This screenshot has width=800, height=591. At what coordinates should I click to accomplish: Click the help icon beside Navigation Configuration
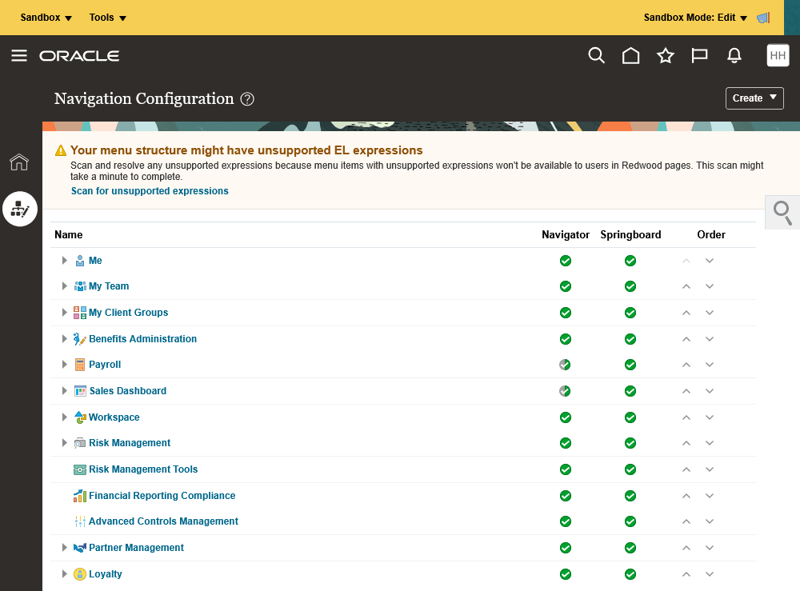click(247, 99)
